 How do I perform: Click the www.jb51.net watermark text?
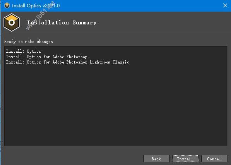point(40,16)
